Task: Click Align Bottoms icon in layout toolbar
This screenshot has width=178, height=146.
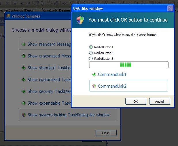Action: [x=28, y=3]
